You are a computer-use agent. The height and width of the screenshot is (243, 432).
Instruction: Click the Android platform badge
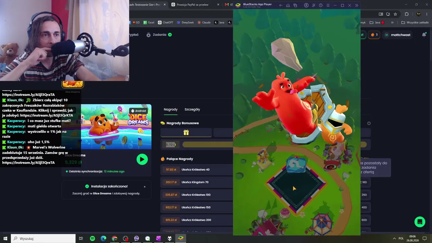(138, 111)
